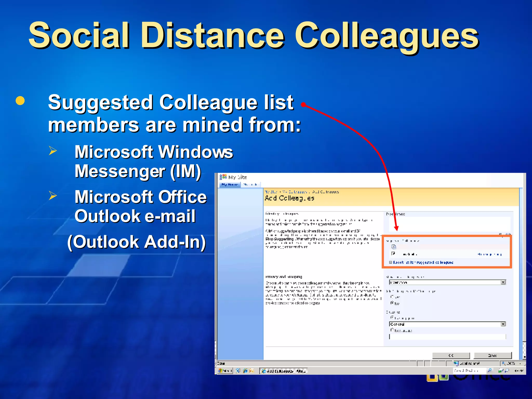Tick the suggested colleague checkbox

pyautogui.click(x=393, y=254)
